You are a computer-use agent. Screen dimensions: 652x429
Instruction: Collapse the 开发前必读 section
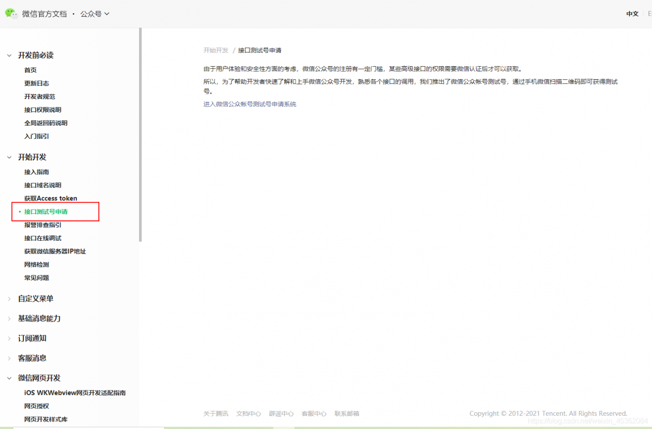coord(9,55)
